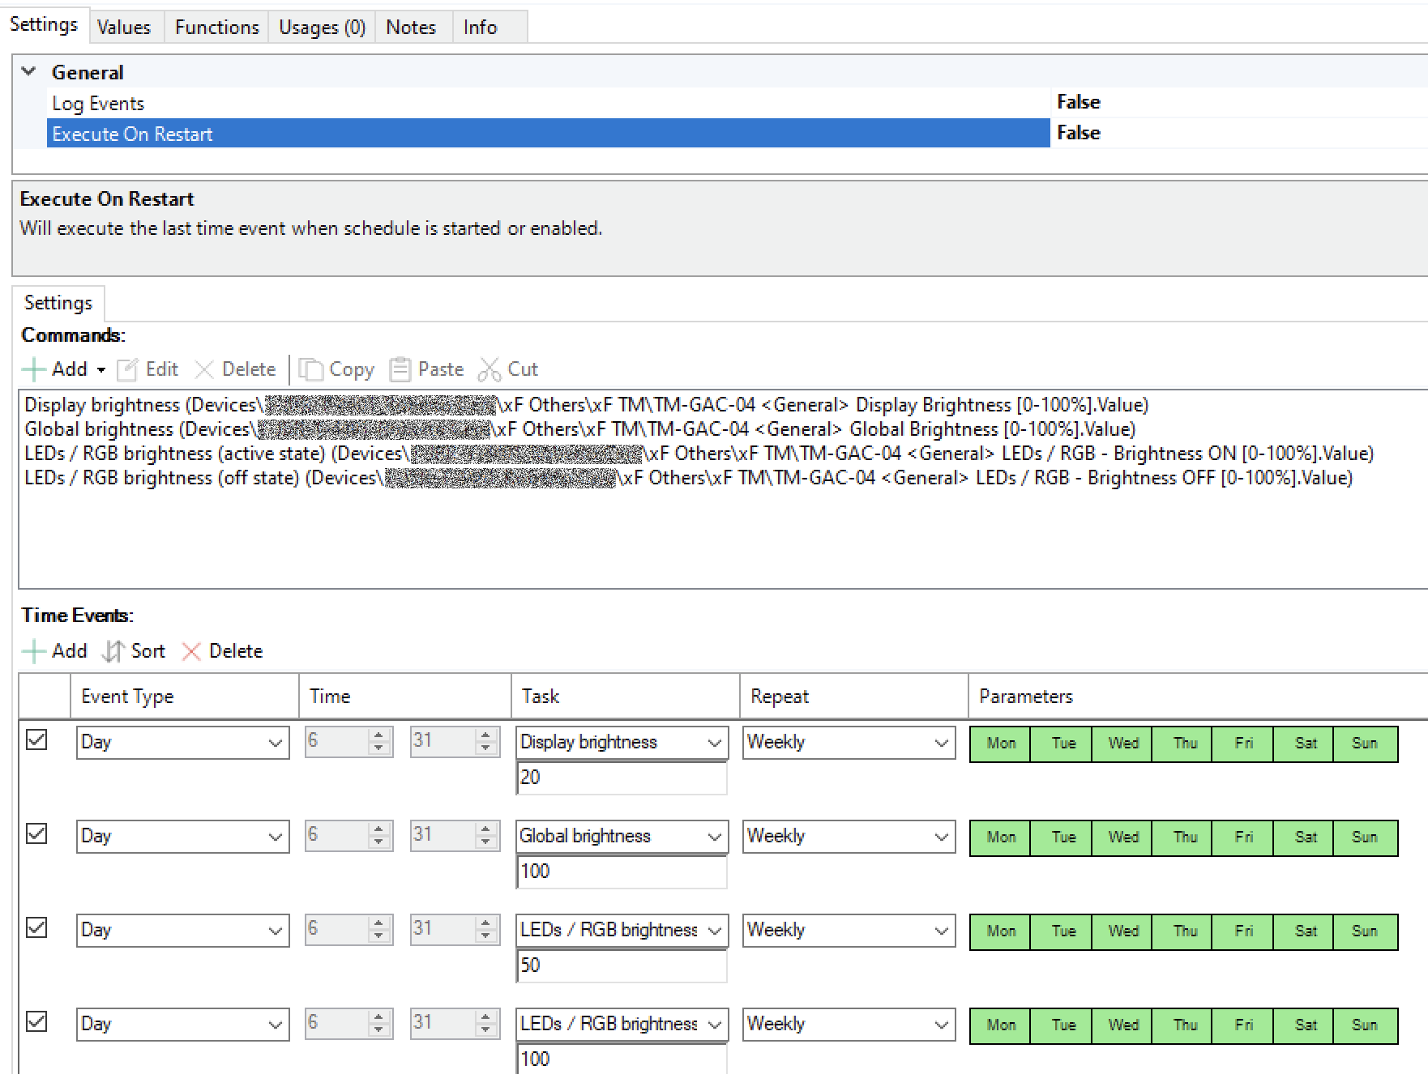The image size is (1428, 1074).
Task: Select the Global brightness command line
Action: [579, 429]
